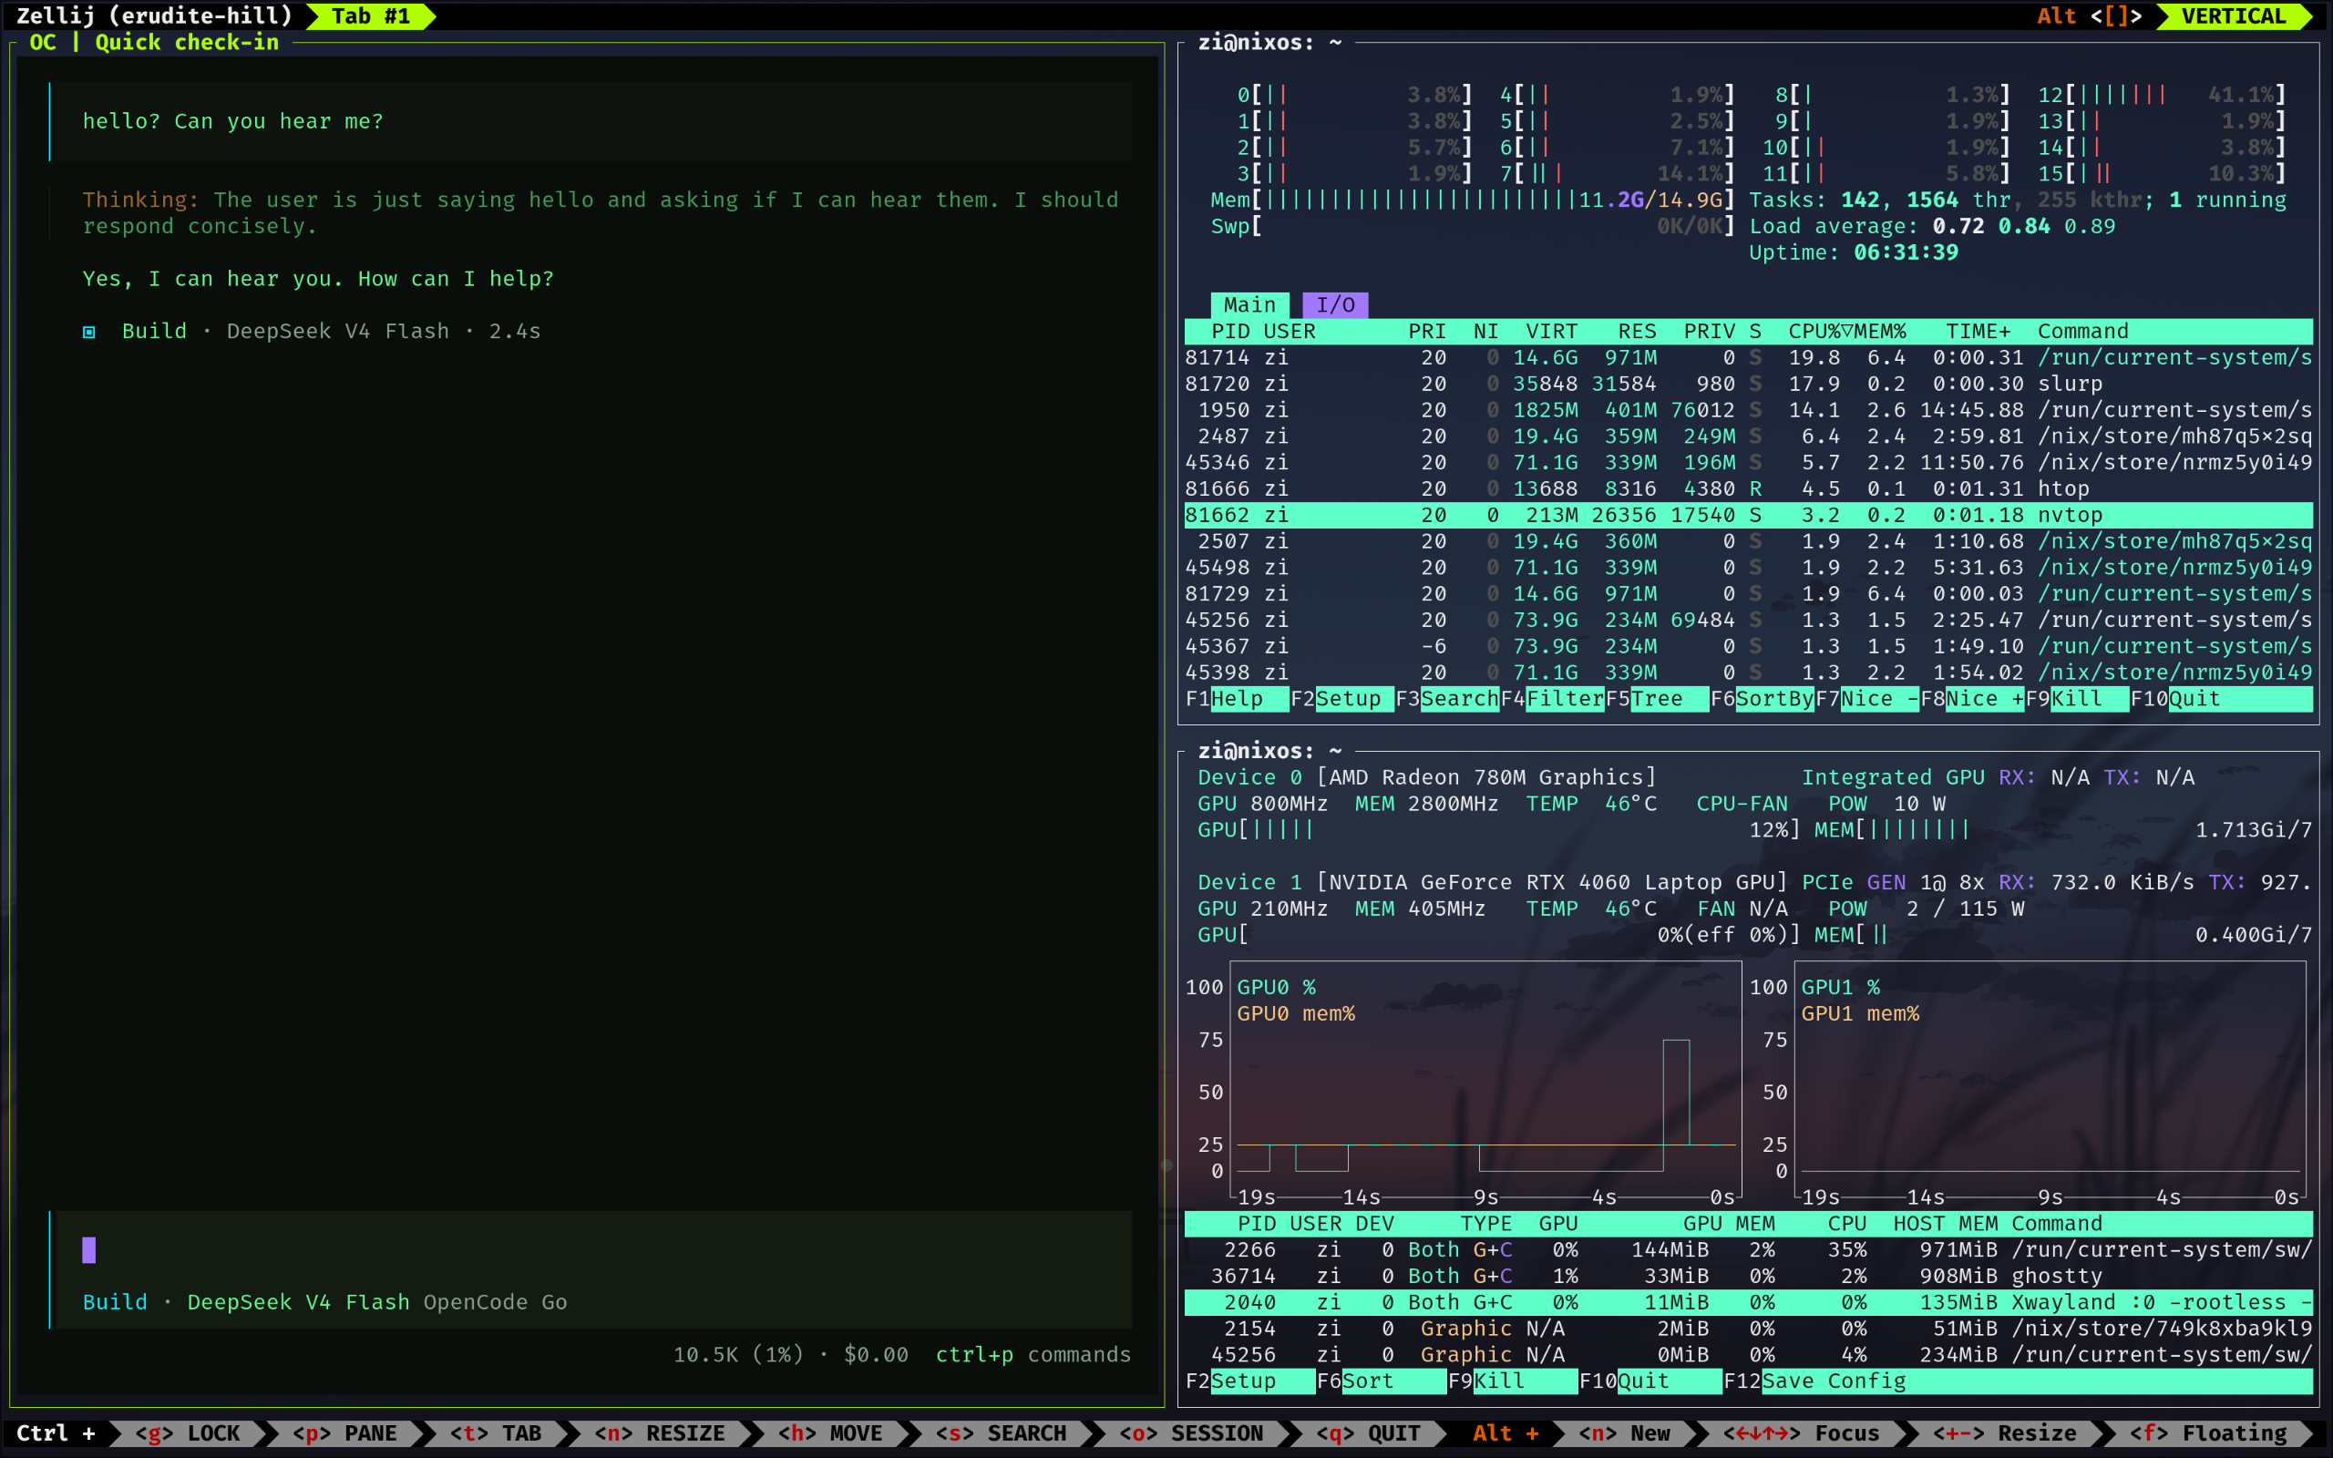
Task: Select the htop process row PID 81666
Action: 1749,489
